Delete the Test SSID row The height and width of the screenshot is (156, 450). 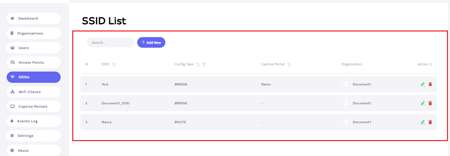pyautogui.click(x=430, y=84)
